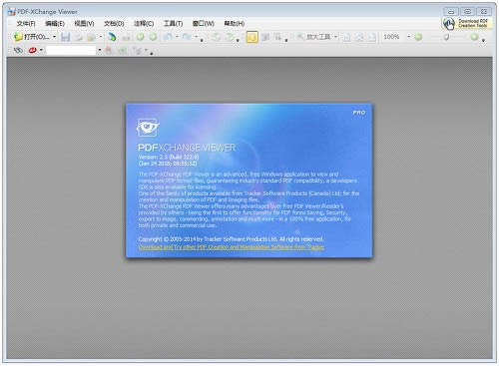
Task: Click the blue scan/import arrow icon
Action: (112, 37)
